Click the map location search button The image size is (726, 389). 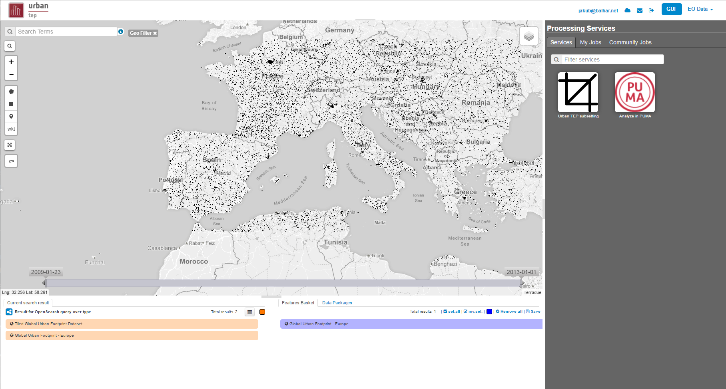pos(10,46)
